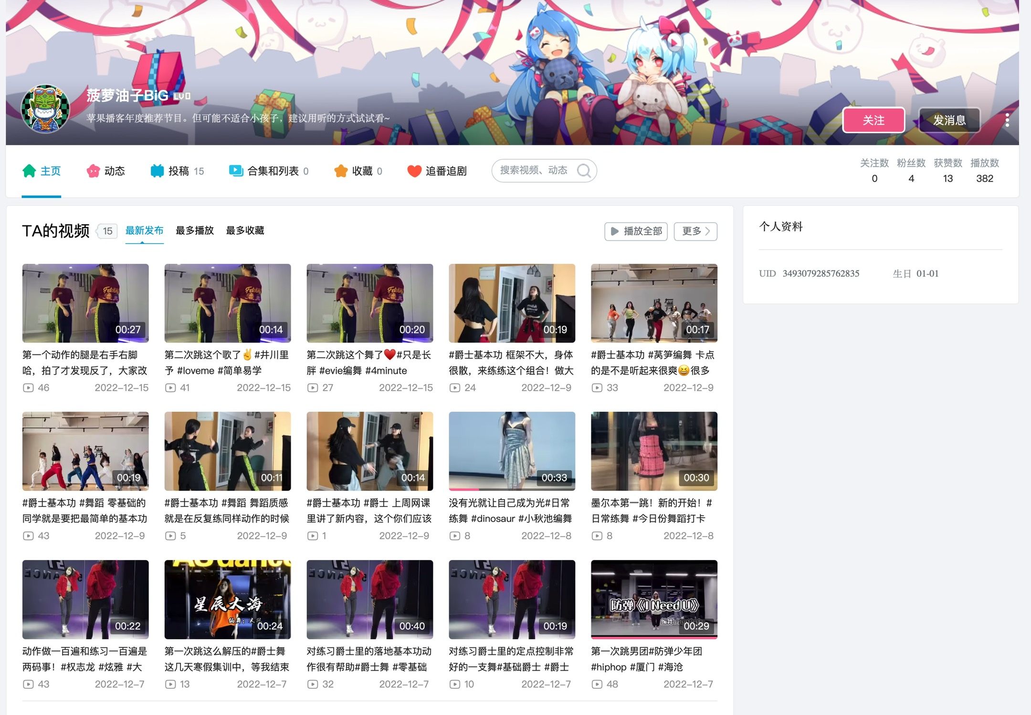
Task: Click the user's profile avatar
Action: tap(45, 109)
